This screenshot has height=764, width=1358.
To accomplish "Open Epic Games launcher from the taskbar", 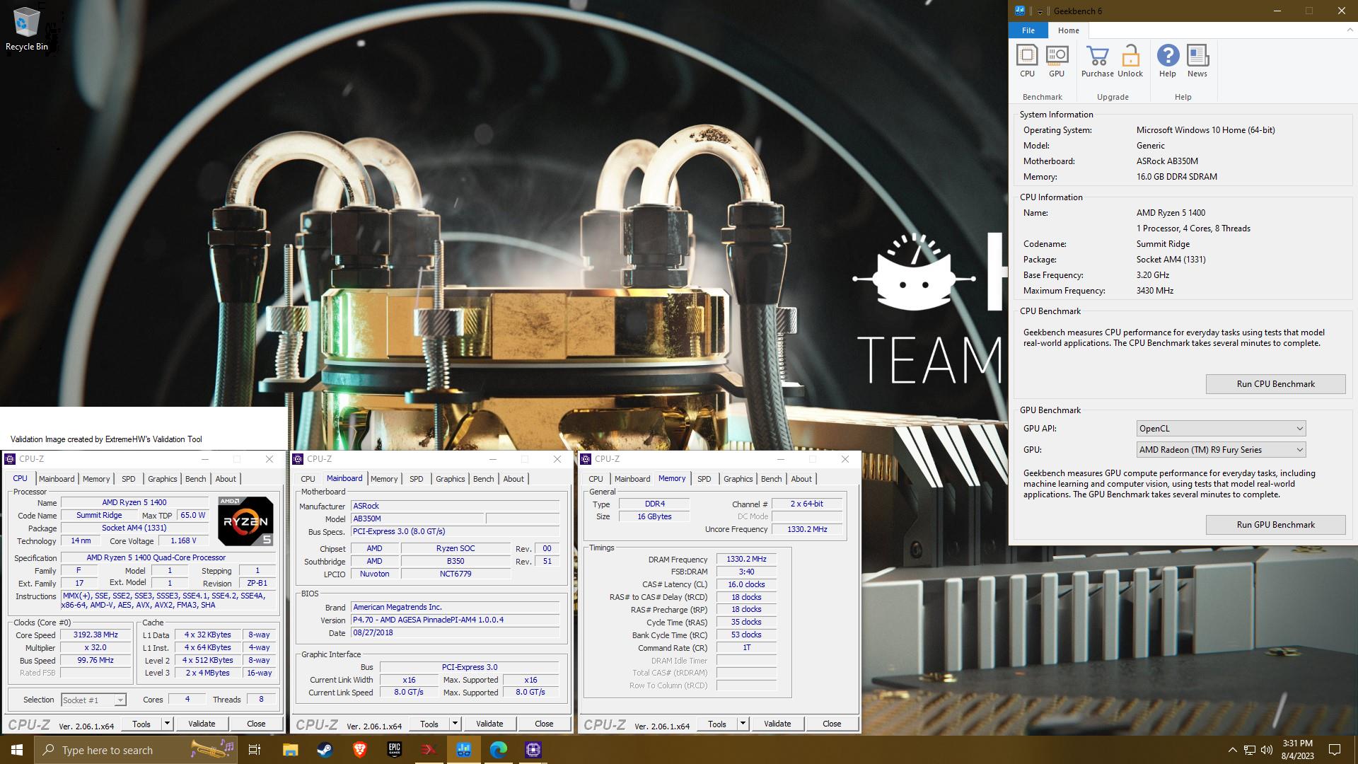I will [394, 750].
